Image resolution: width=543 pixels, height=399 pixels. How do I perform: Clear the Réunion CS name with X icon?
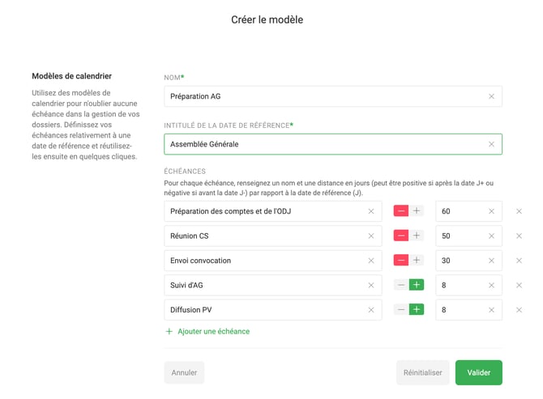pyautogui.click(x=371, y=236)
